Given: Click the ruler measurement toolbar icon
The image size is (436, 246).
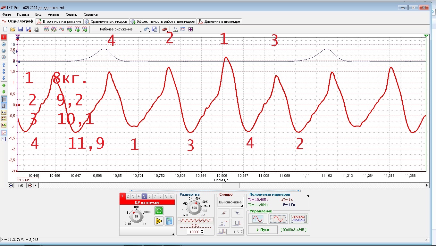Looking at the screenshot, I should [x=175, y=29].
